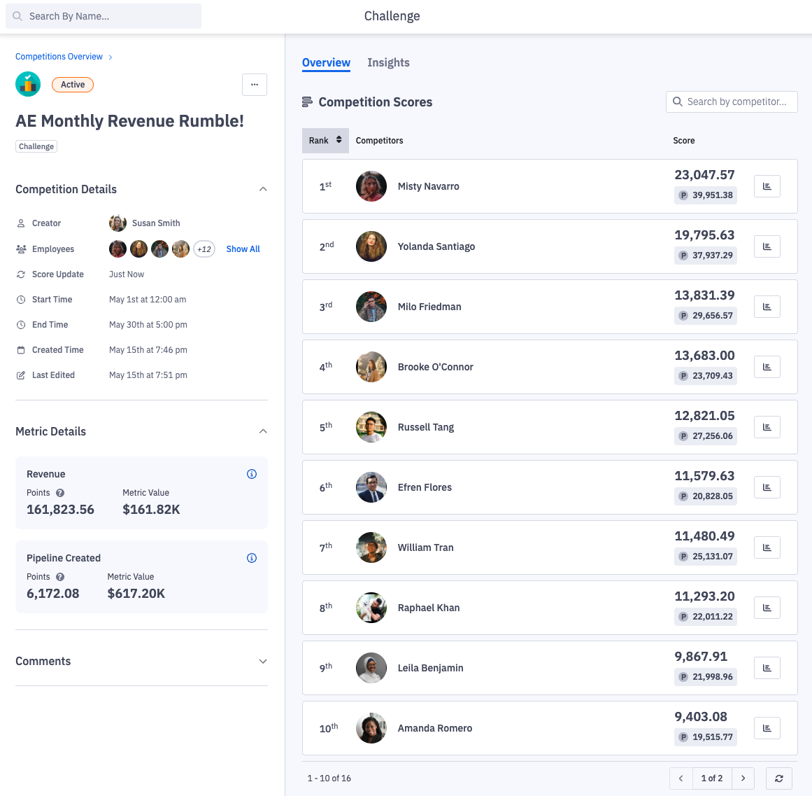The width and height of the screenshot is (812, 796).
Task: Open Russell Tang's score chart icon
Action: pos(767,427)
